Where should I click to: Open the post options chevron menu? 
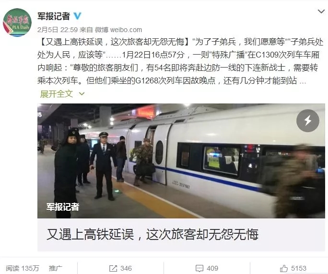click(x=321, y=11)
